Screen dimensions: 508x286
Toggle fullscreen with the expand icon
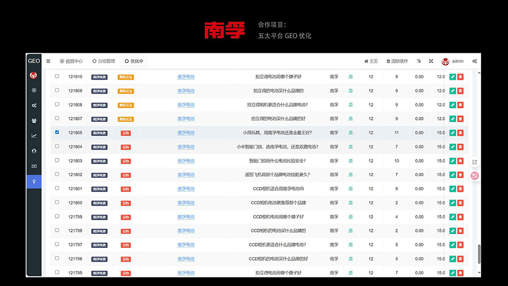(431, 61)
